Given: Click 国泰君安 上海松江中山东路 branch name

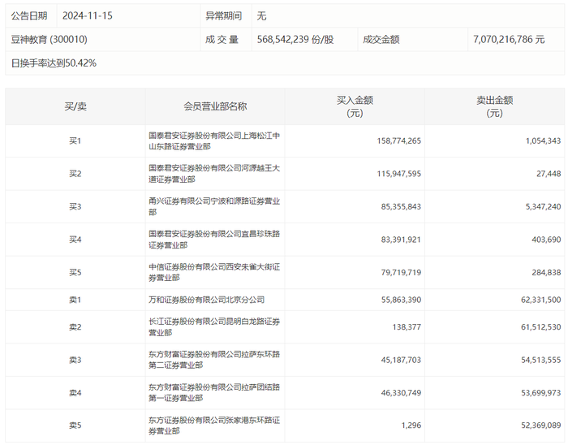Looking at the screenshot, I should pyautogui.click(x=214, y=141).
